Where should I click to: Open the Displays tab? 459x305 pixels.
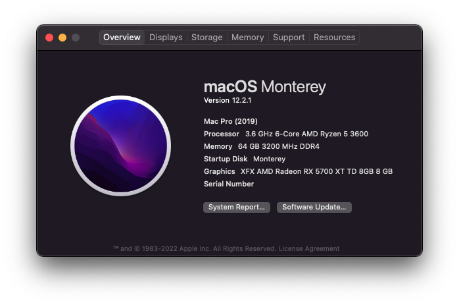tap(166, 38)
